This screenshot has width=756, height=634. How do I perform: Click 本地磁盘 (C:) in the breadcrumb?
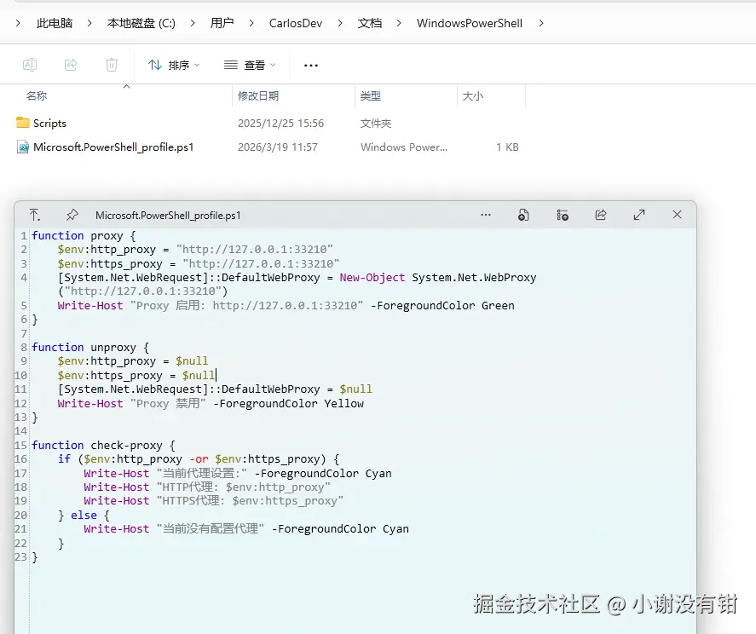coord(141,23)
